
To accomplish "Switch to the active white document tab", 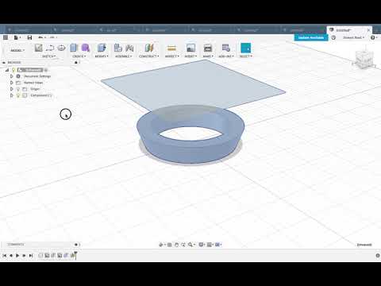I will [349, 30].
